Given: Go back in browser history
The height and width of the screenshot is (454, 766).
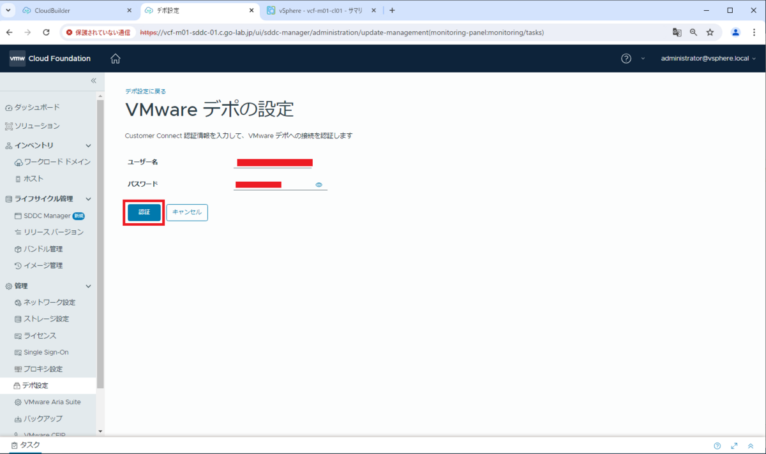Looking at the screenshot, I should click(10, 32).
